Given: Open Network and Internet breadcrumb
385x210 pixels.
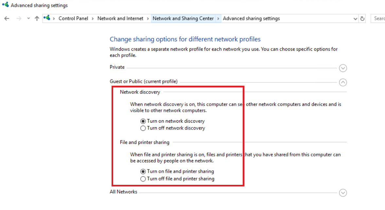Looking at the screenshot, I should point(120,18).
